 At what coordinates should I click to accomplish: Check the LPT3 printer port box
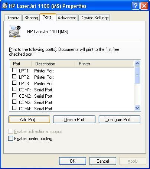[14, 83]
